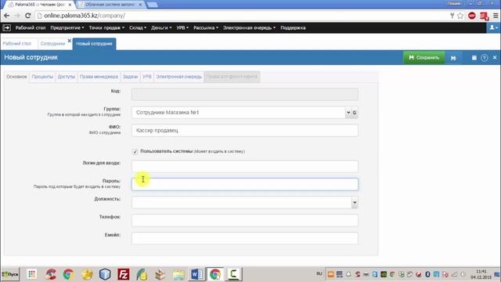Open the Сотрудники page tab
The width and height of the screenshot is (501, 282).
click(x=52, y=44)
